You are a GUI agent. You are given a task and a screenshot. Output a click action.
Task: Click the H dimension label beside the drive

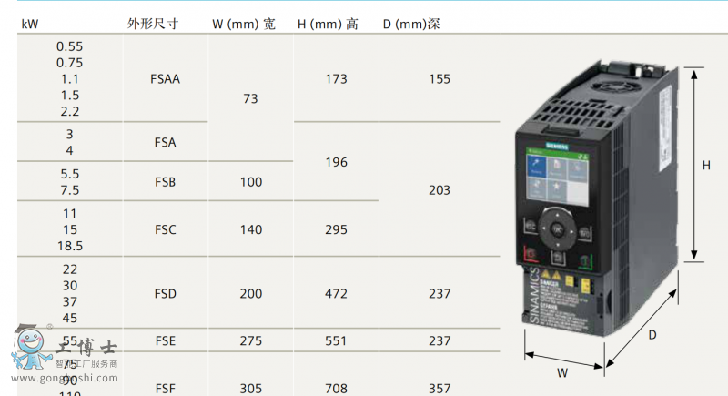pyautogui.click(x=705, y=166)
